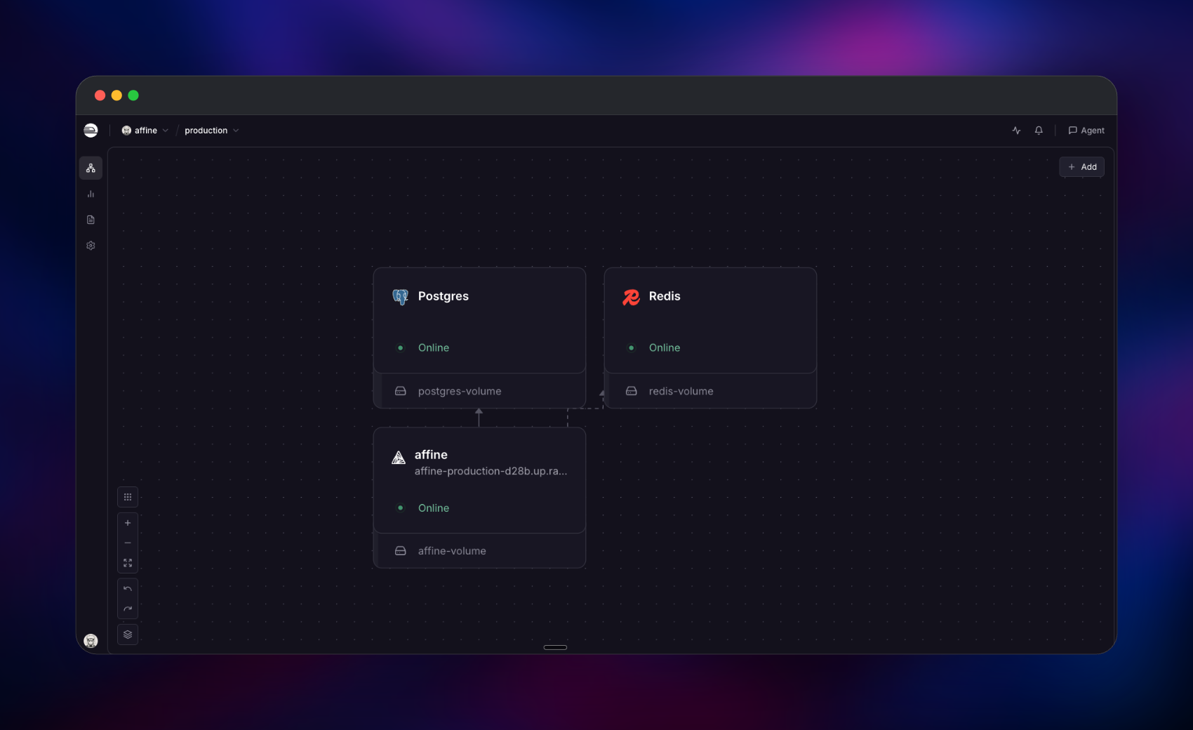Select the Architecture view in sidebar
This screenshot has width=1193, height=730.
point(91,168)
